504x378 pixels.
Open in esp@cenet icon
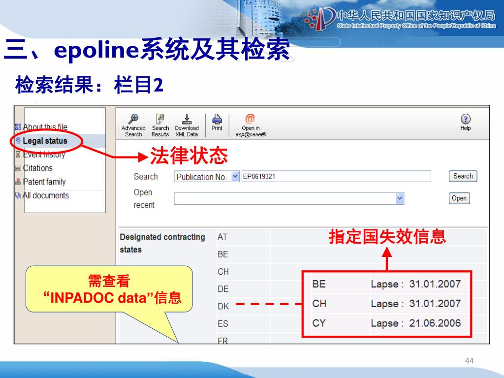point(250,119)
